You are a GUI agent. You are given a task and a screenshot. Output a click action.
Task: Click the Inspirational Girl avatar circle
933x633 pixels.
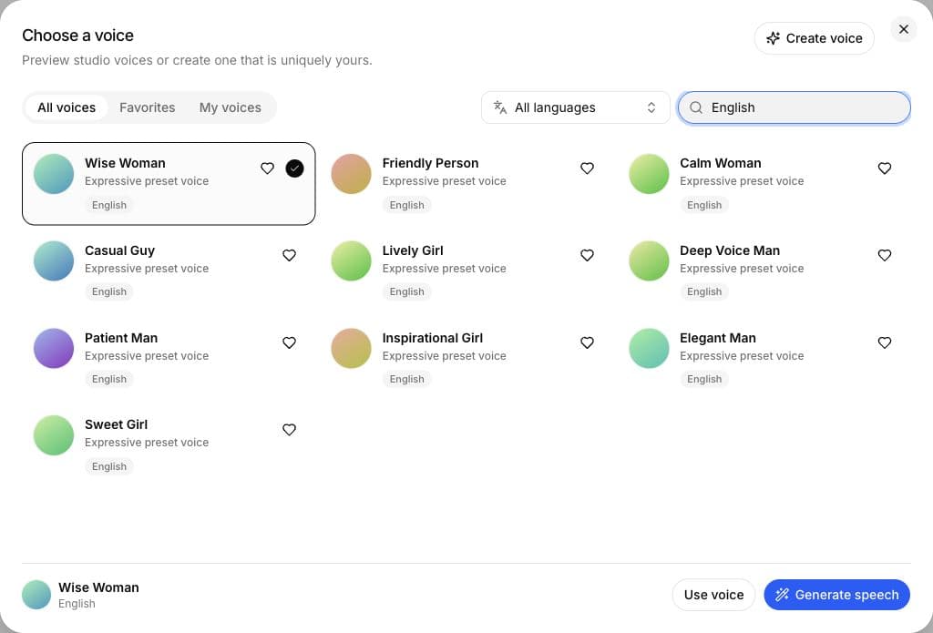tap(351, 348)
